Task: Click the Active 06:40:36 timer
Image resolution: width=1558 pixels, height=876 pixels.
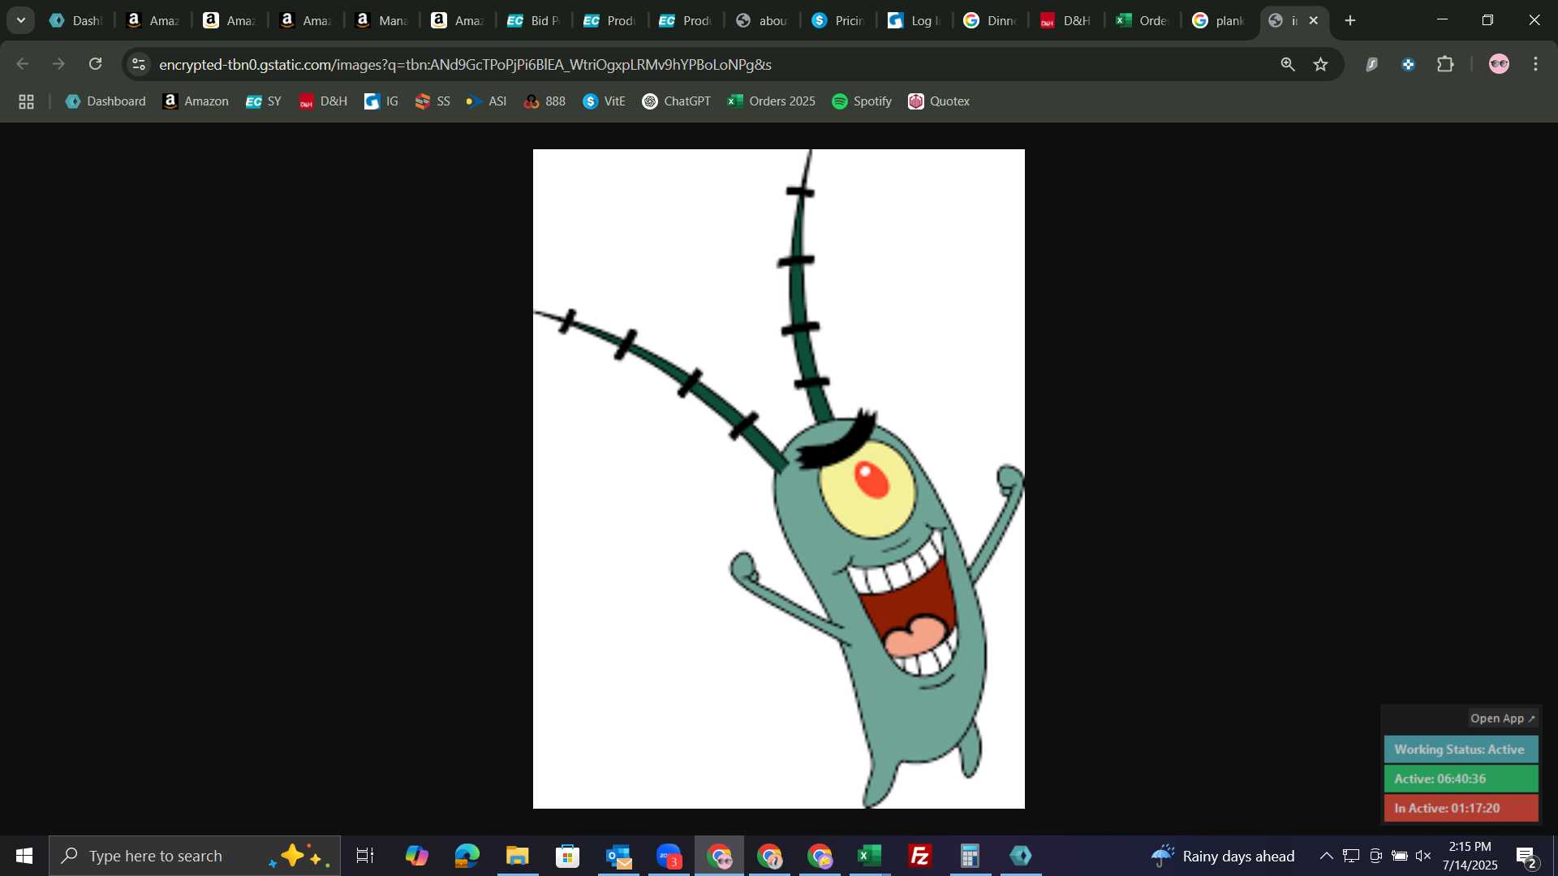Action: [1461, 779]
